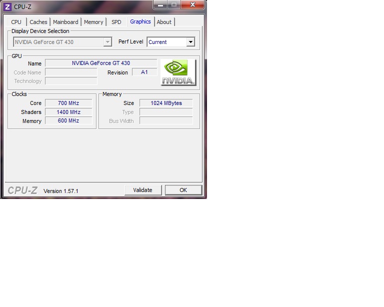Screen dimensions: 384x307
Task: Expand the Display Device Selection dropdown arrow
Action: [x=107, y=42]
